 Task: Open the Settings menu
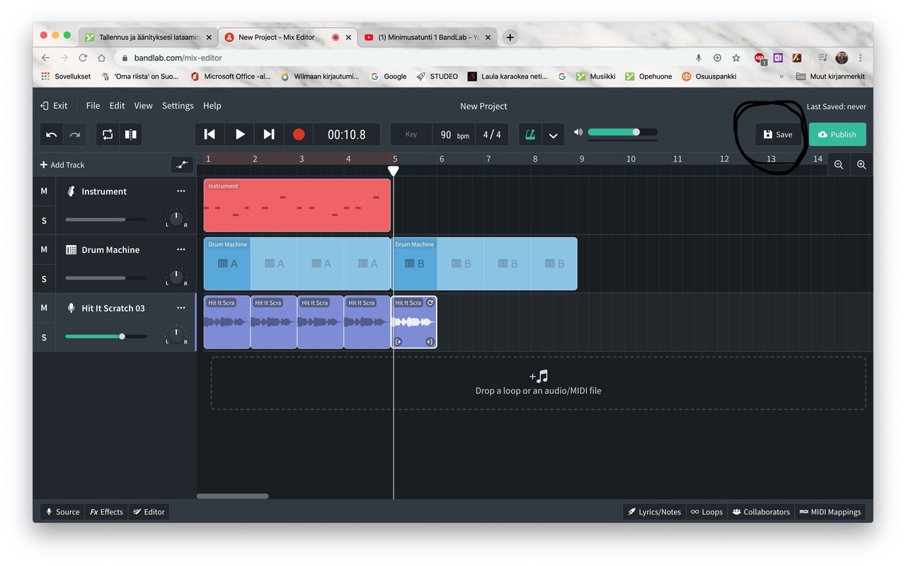pos(178,106)
